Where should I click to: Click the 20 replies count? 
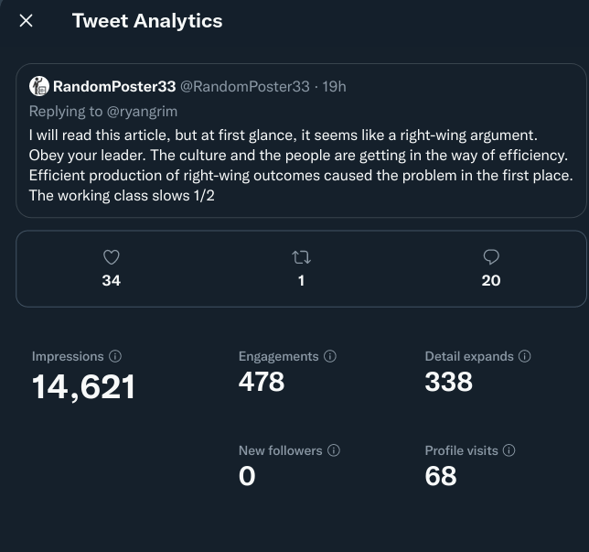(491, 280)
